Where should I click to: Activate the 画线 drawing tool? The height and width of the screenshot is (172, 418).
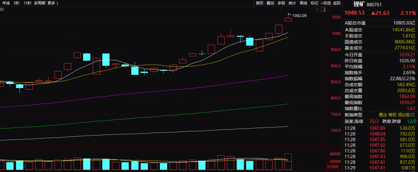303,3
